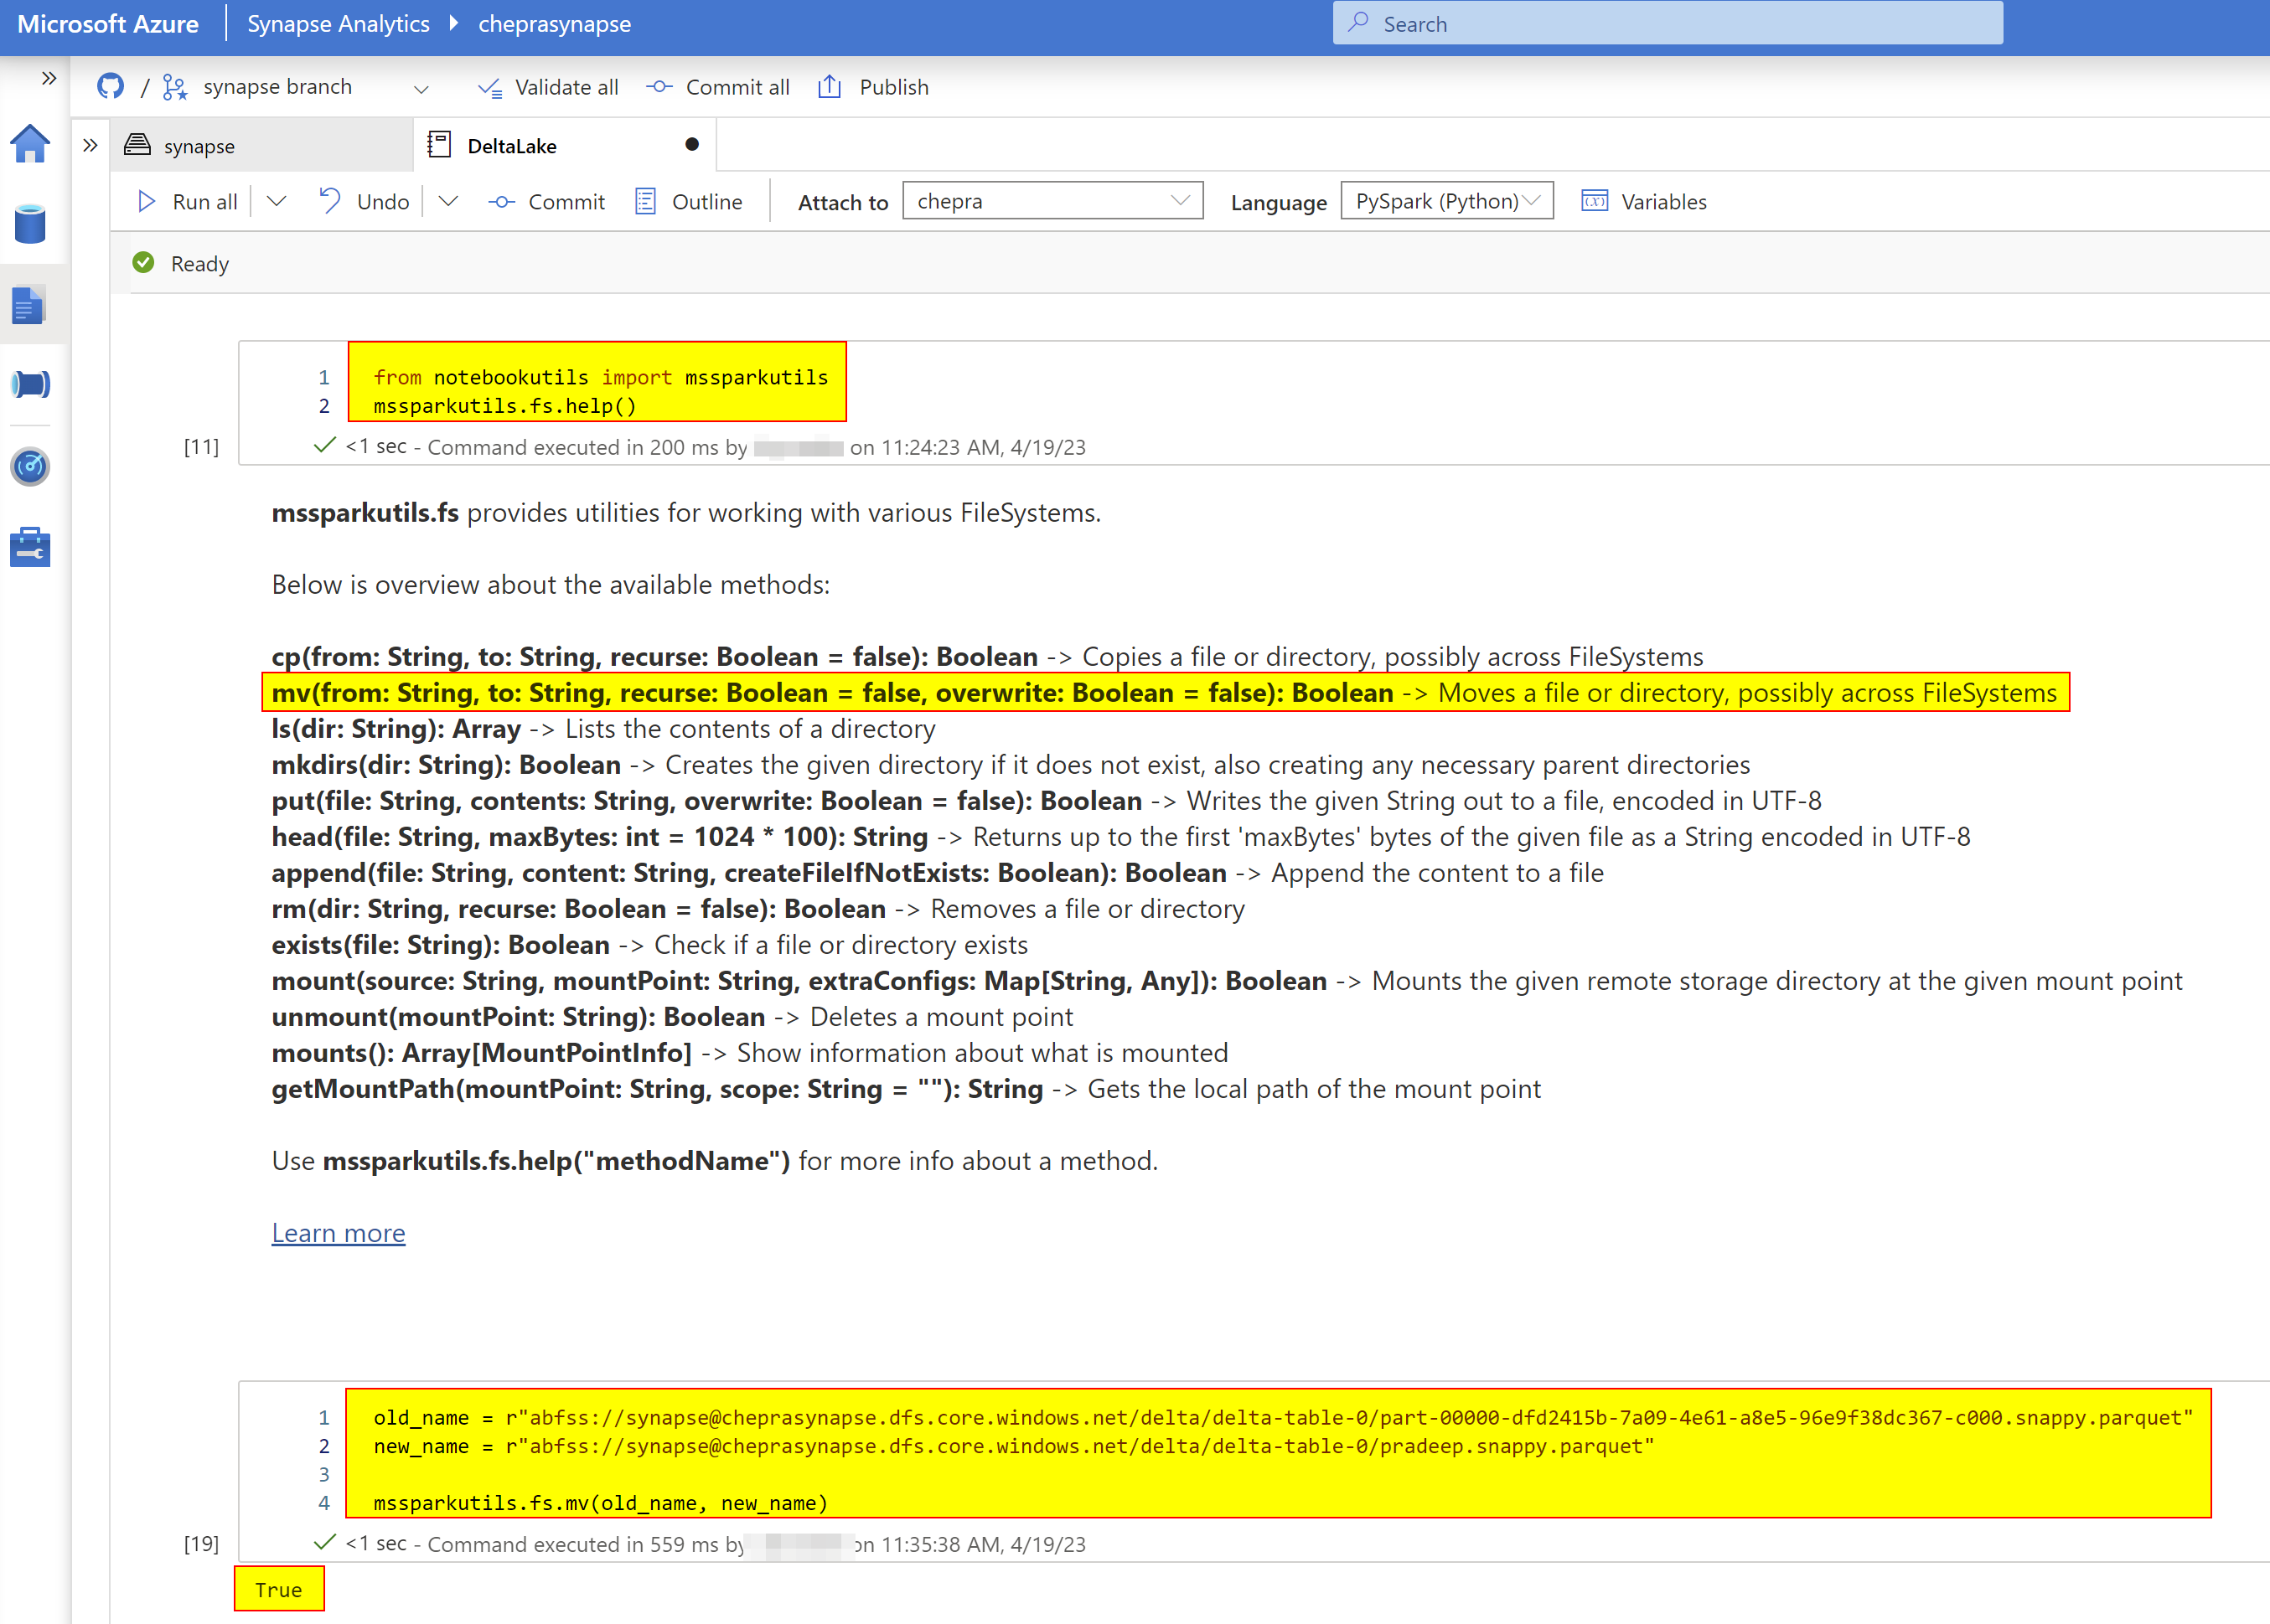Click the Learn more link
Viewport: 2270px width, 1624px height.
click(x=339, y=1233)
